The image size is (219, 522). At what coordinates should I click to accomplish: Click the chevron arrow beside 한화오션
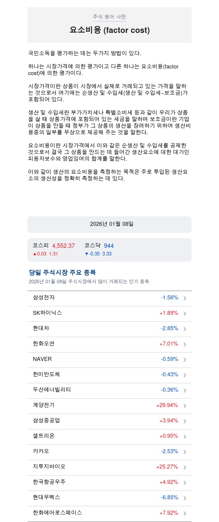(185, 344)
